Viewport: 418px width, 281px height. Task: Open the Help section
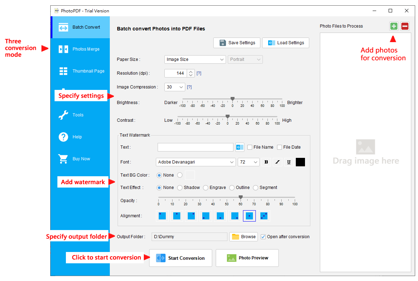coord(80,137)
